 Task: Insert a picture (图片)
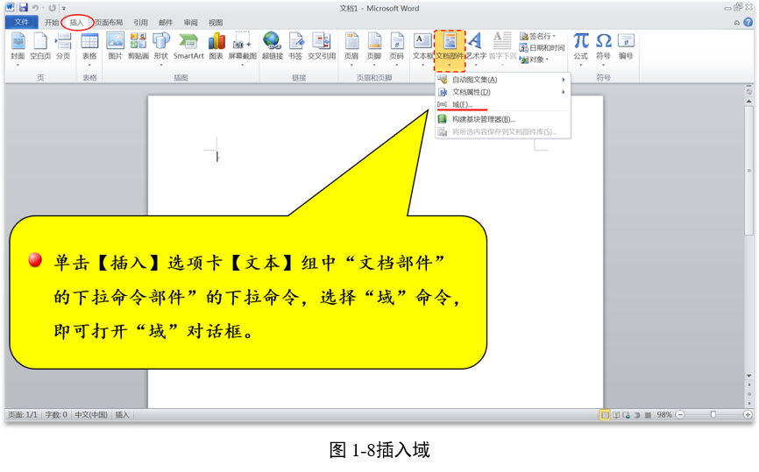point(115,47)
